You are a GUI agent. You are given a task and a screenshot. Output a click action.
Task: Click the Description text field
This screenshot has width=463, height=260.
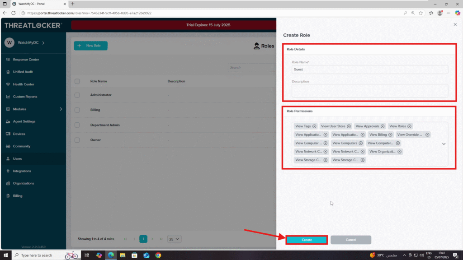(x=370, y=91)
